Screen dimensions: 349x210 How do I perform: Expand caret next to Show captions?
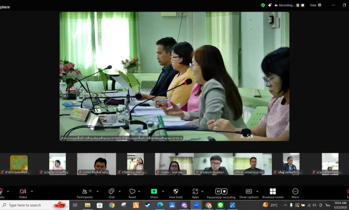pos(257,191)
